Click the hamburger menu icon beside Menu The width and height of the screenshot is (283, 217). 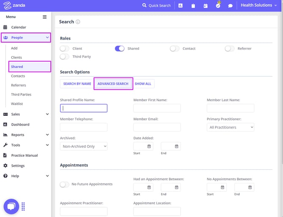pos(45,17)
